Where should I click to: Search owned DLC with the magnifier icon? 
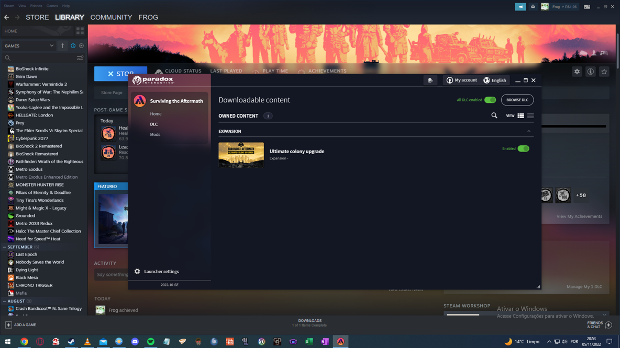(x=494, y=115)
